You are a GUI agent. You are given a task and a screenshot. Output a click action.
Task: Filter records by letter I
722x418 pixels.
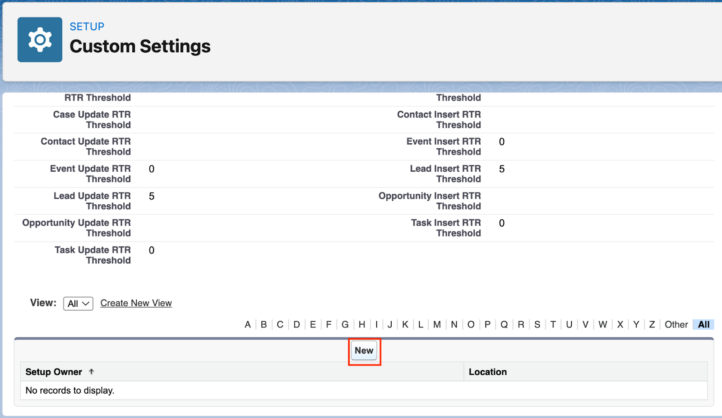pos(376,324)
